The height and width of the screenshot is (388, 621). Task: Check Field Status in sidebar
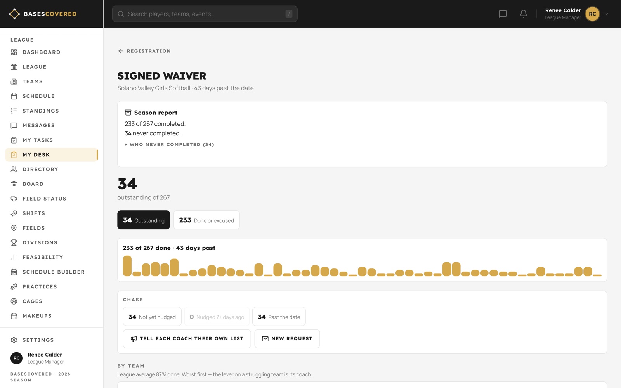tap(52, 199)
